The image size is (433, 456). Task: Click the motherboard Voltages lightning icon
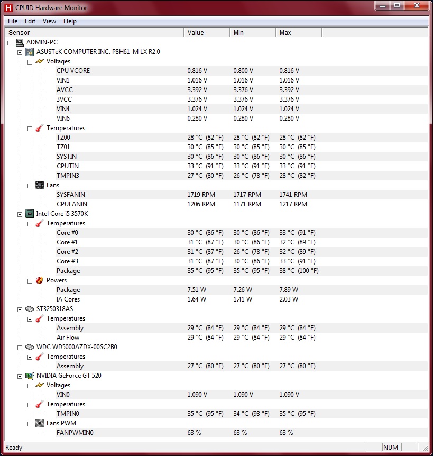[40, 61]
